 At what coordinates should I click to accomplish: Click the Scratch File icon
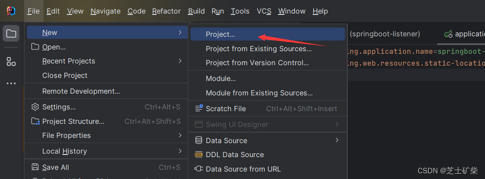pyautogui.click(x=199, y=109)
